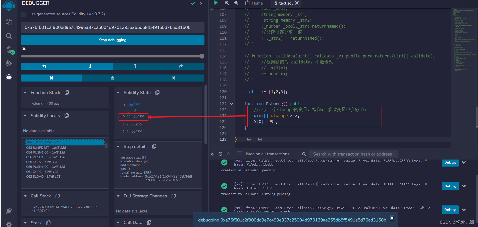This screenshot has width=478, height=227.
Task: Collapse the Solidity Locals panel
Action: (x=25, y=116)
